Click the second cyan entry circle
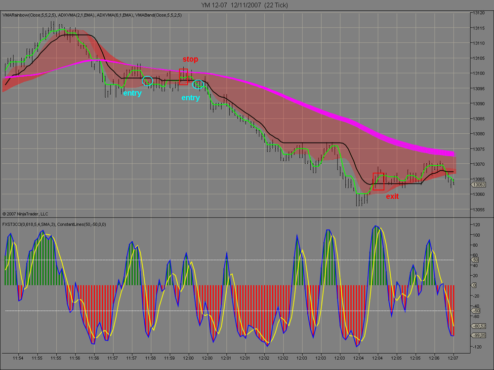The image size is (494, 370). click(x=198, y=84)
